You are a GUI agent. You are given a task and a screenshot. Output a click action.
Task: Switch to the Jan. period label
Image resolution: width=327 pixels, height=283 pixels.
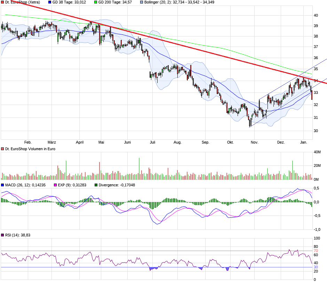click(304, 142)
